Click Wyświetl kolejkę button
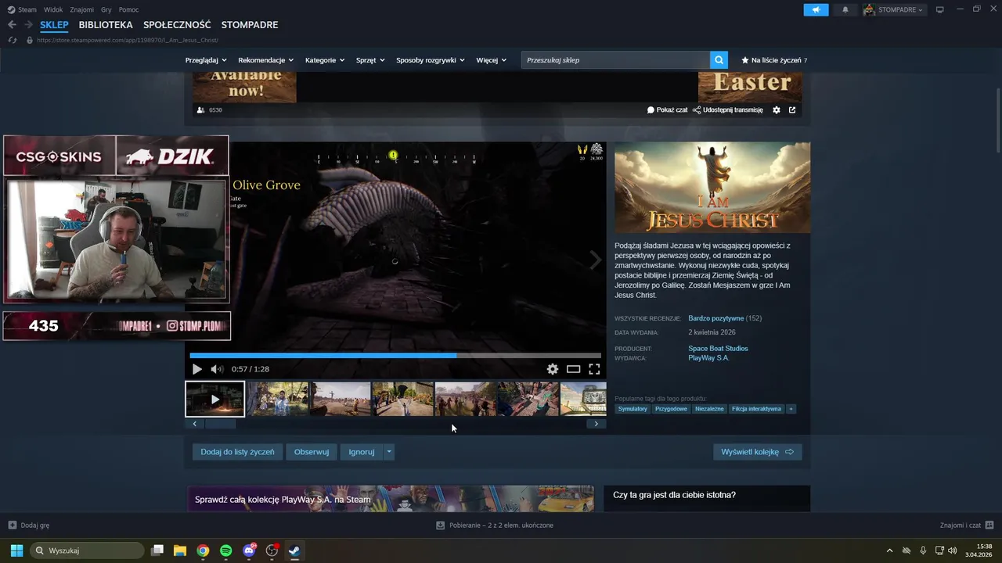This screenshot has height=563, width=1002. point(757,452)
